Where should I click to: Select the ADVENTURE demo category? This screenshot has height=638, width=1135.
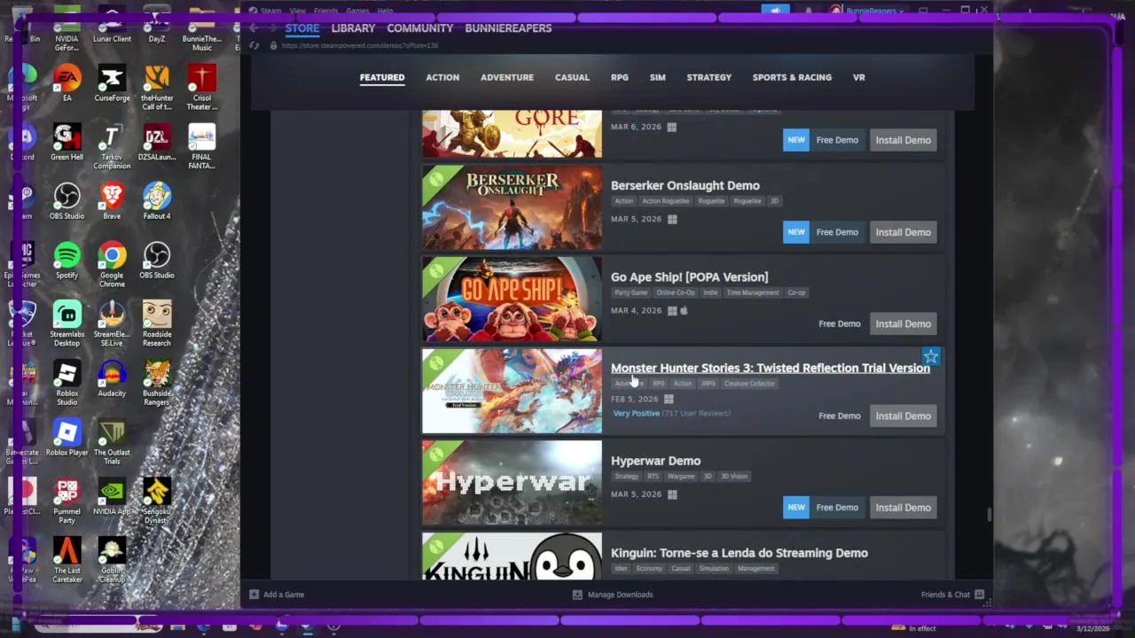pos(507,77)
